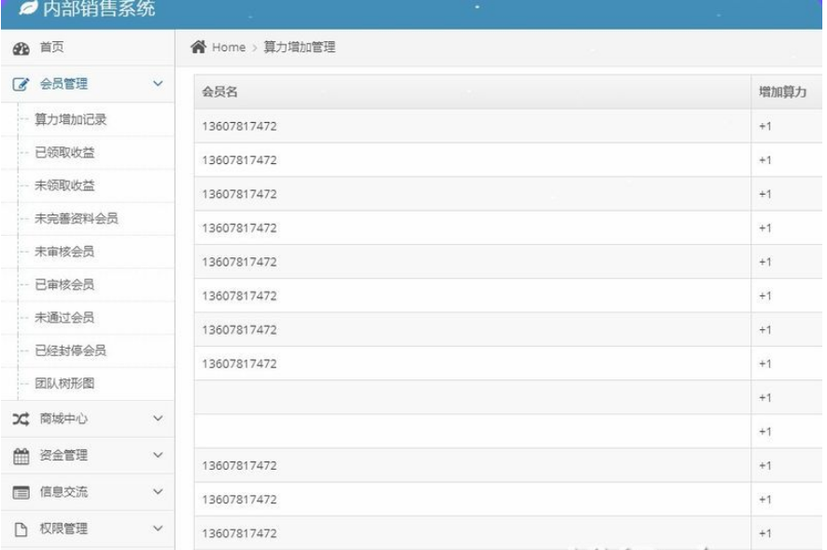Open 算力增加记录 in sidebar
This screenshot has width=827, height=550.
click(x=70, y=119)
